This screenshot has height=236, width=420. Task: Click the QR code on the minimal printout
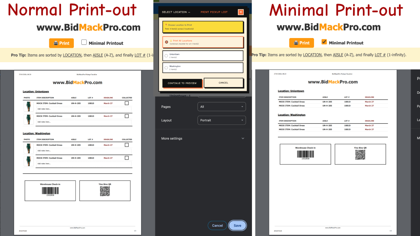tap(360, 155)
